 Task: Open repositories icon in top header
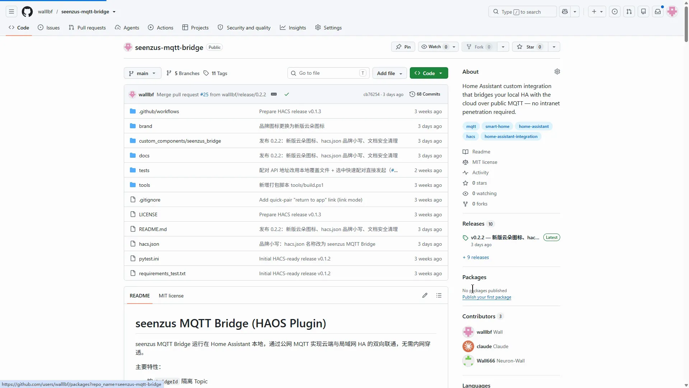643,11
